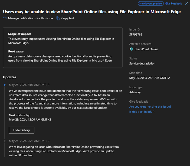Toggle the New layout preview button
Screen dimensions: 190x166
pos(151,4)
